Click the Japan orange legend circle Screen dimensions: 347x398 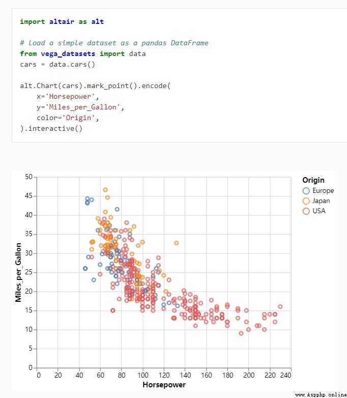coord(306,201)
